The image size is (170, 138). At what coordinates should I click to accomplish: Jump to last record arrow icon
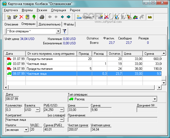pyautogui.click(x=69, y=17)
